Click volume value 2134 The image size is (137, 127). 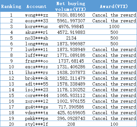[x=71, y=38]
